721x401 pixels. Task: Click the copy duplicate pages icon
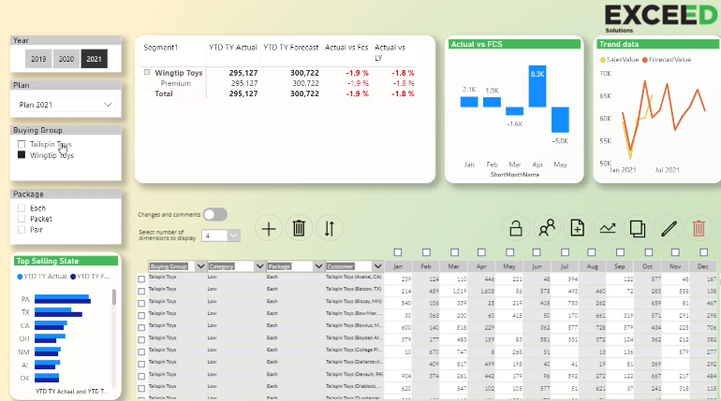638,228
